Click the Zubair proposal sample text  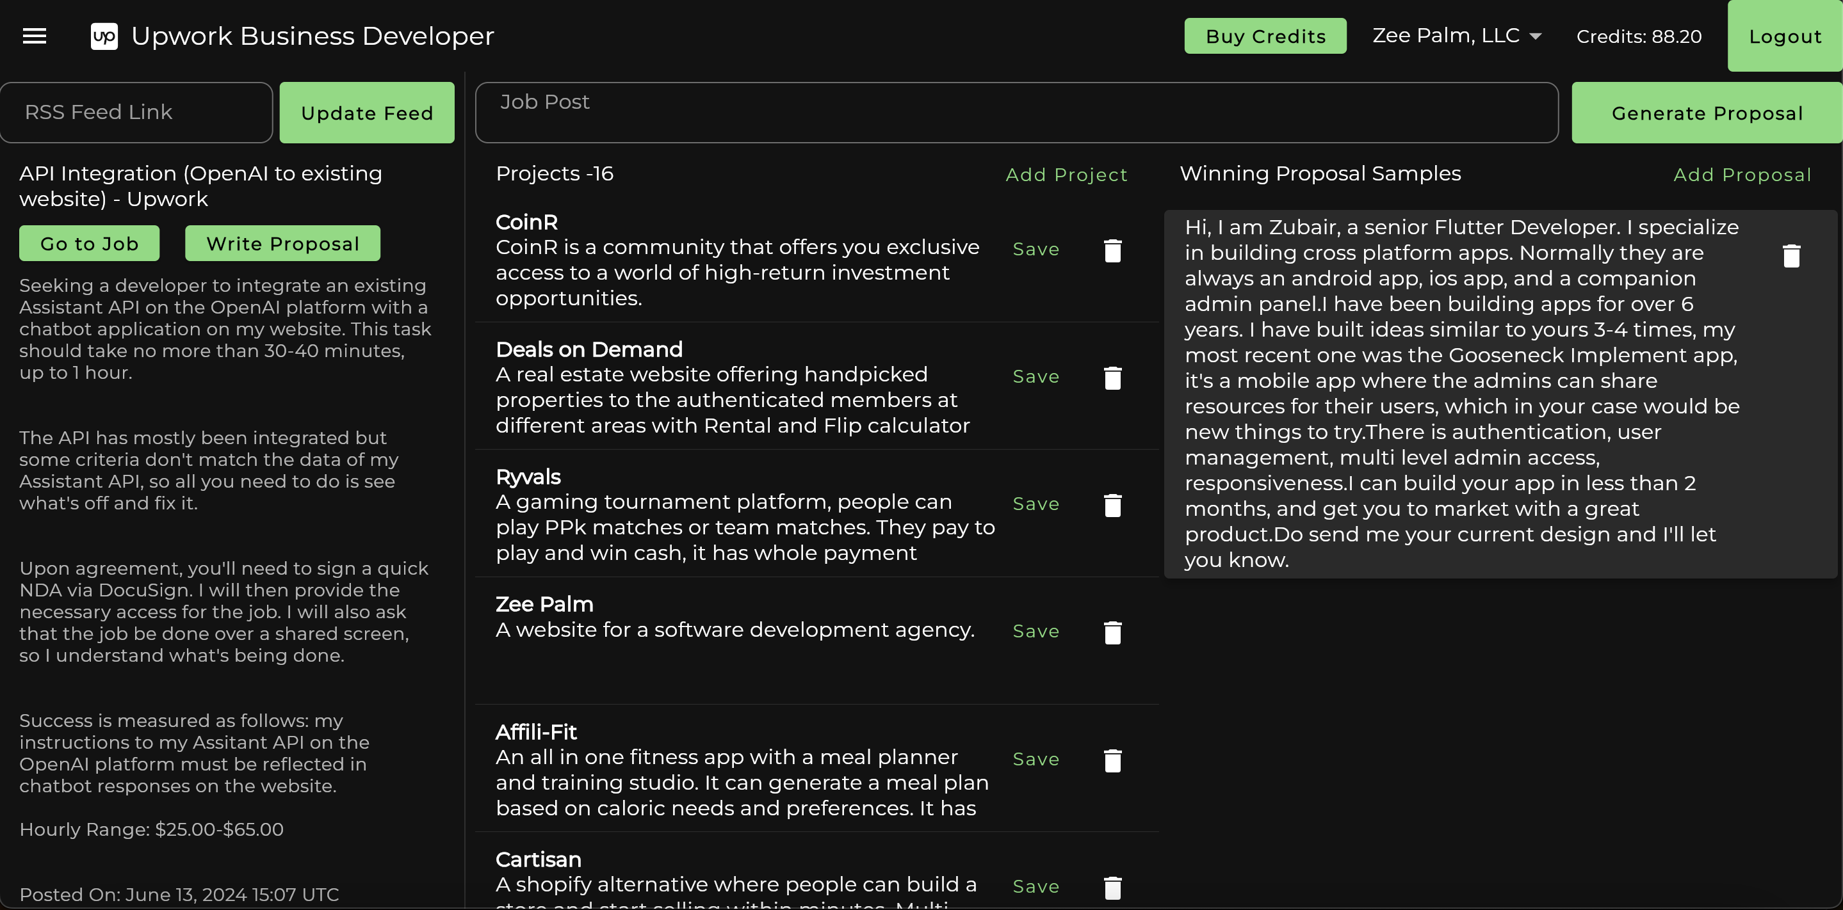click(1463, 393)
